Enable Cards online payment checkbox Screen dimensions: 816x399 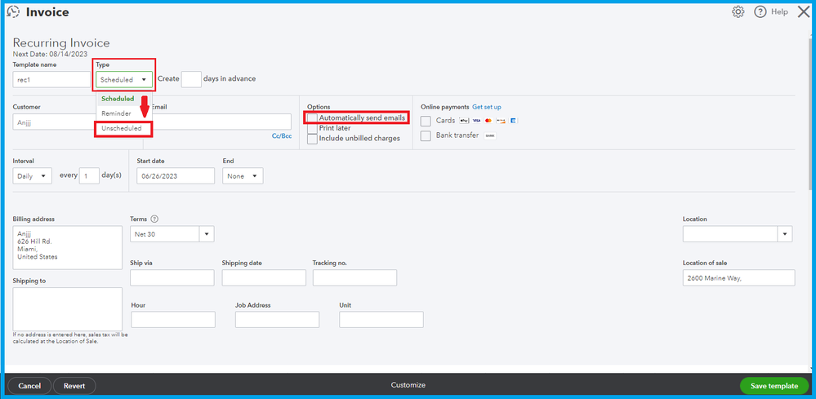click(x=426, y=121)
